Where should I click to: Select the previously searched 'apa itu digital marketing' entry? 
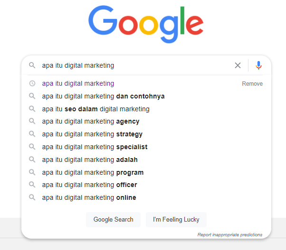[78, 83]
